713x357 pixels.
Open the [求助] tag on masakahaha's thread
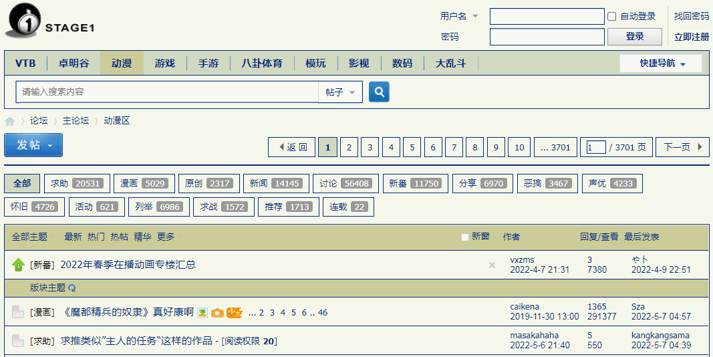coord(42,341)
